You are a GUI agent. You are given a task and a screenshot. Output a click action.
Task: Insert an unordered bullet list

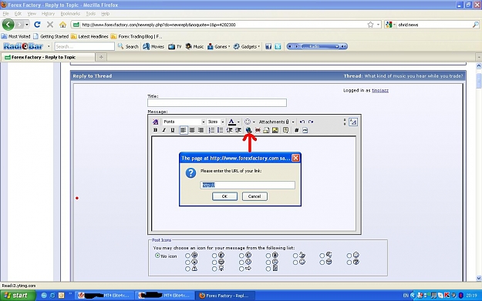tap(220, 130)
